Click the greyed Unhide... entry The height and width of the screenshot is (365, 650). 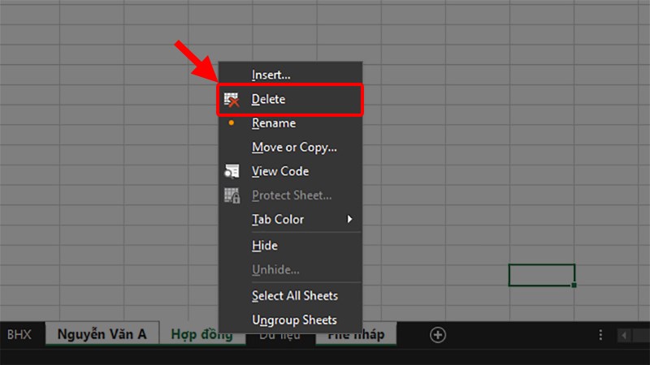pos(290,270)
